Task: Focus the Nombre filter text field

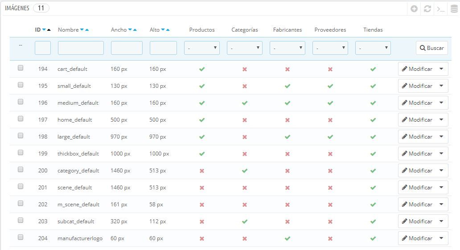Action: (x=81, y=48)
